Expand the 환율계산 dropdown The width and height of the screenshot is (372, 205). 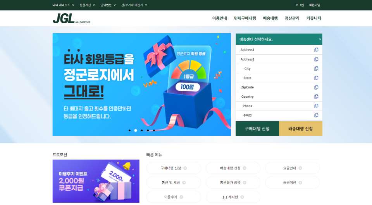point(87,5)
